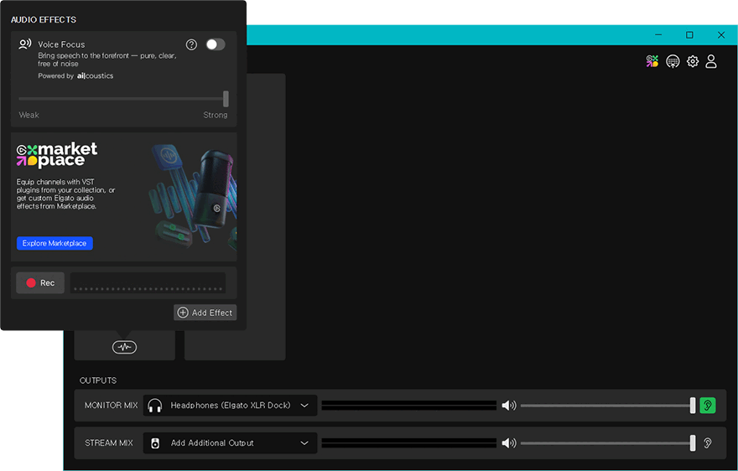Click the OUTPUTS section heading
Viewport: 738px width, 471px height.
(x=98, y=380)
